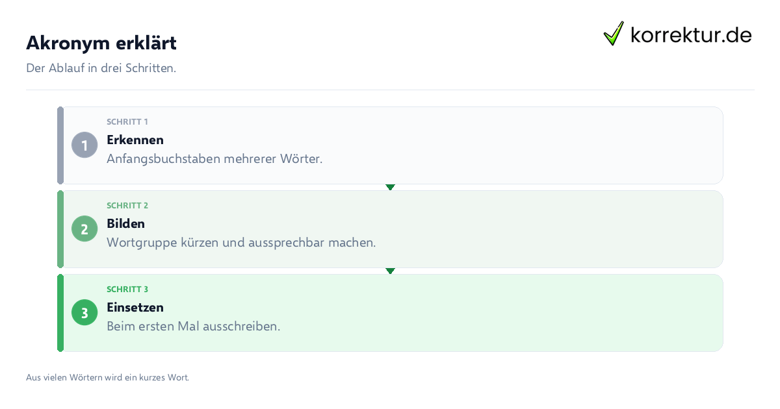
Task: Click the green checkmark logo icon
Action: 614,34
